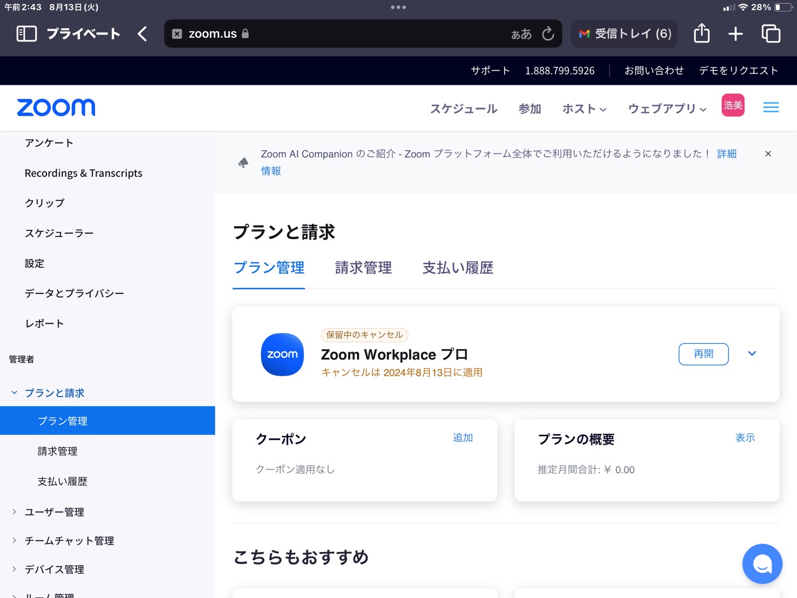Dismiss the AI Companion banner
The height and width of the screenshot is (598, 797).
point(768,154)
